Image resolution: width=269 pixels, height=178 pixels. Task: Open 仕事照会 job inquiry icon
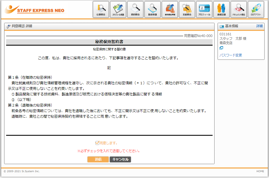coord(101,9)
